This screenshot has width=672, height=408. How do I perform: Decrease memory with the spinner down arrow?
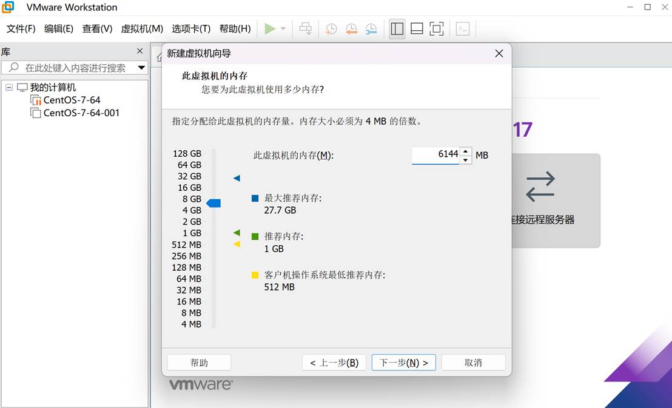coord(466,160)
